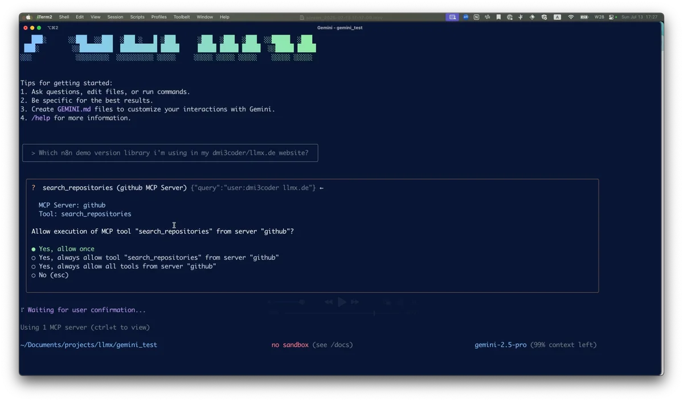The image size is (683, 401).
Task: Open the Window menu
Action: (205, 17)
